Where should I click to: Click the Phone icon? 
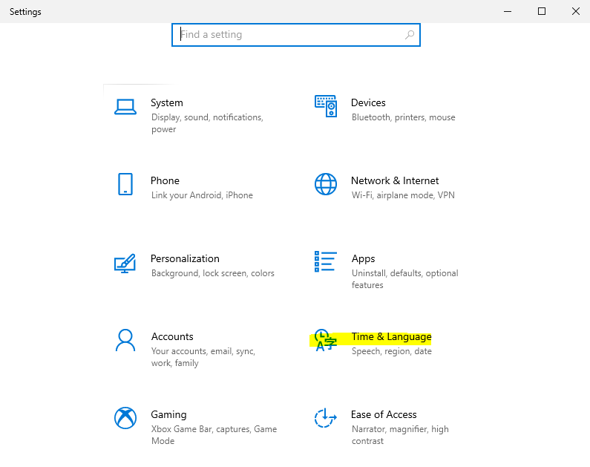(x=125, y=184)
